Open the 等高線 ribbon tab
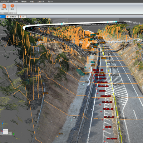 (24, 1)
